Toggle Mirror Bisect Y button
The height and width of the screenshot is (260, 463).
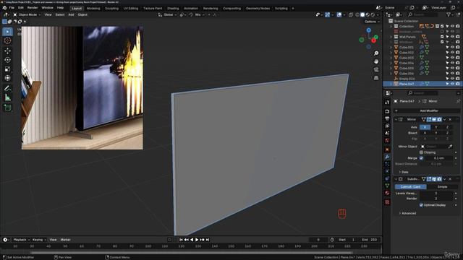436,133
